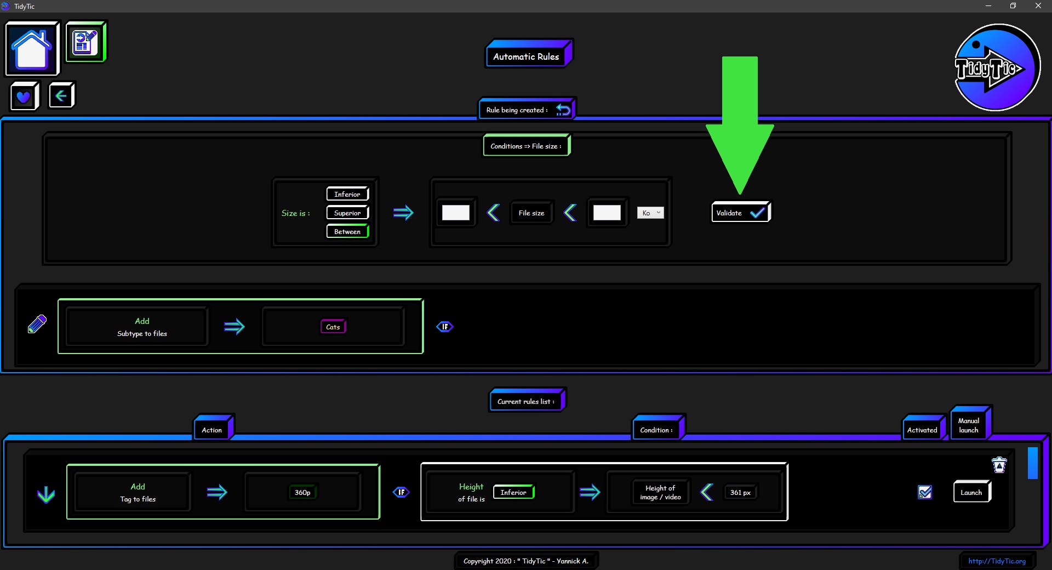The height and width of the screenshot is (570, 1052).
Task: Click the maximum file size input field
Action: (x=607, y=213)
